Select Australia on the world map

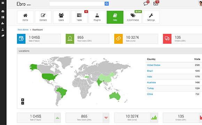[115, 96]
